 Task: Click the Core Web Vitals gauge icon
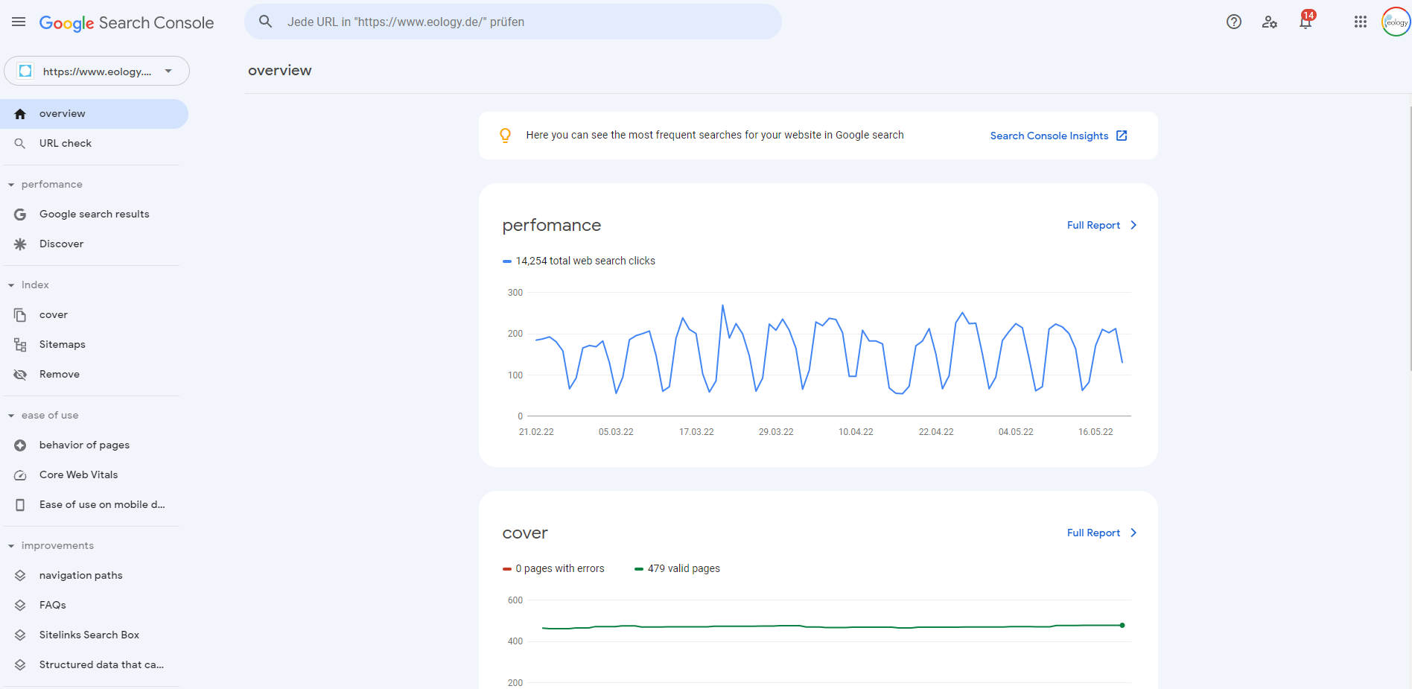(x=20, y=475)
